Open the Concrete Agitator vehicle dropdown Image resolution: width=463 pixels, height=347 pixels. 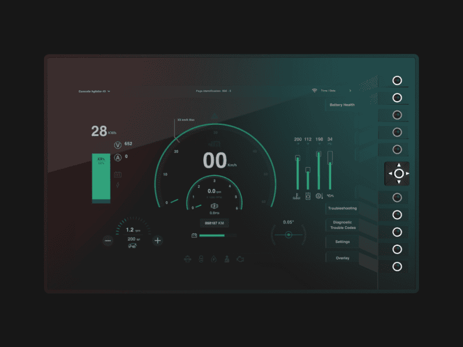[x=94, y=91]
